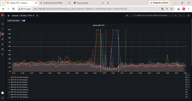Star the CEARC_FTTH dashboard

(x=33, y=16)
